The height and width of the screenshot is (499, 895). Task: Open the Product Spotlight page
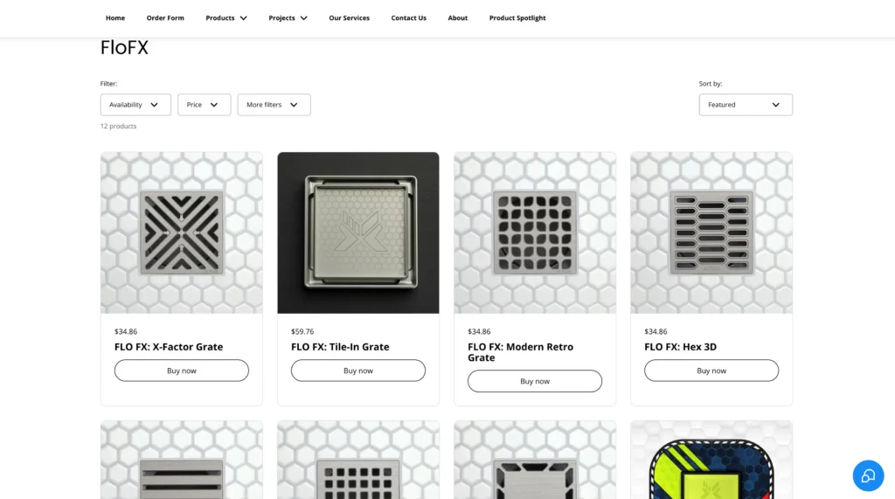517,17
